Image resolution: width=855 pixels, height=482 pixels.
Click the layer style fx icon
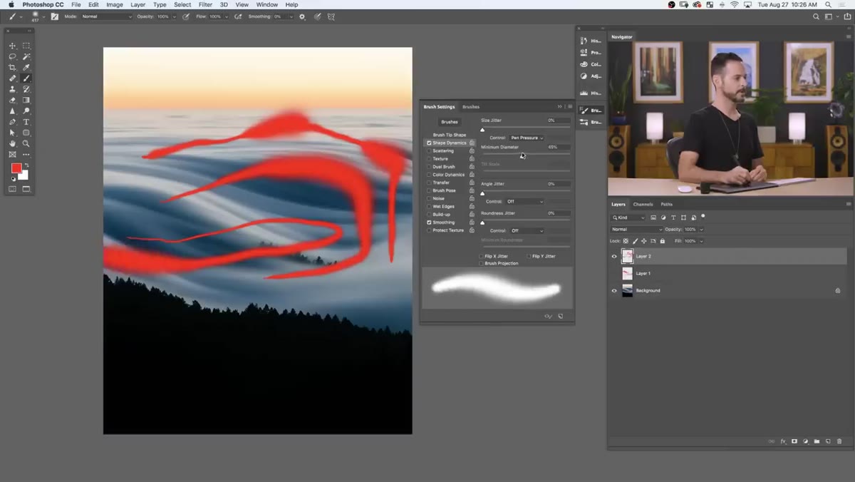783,441
